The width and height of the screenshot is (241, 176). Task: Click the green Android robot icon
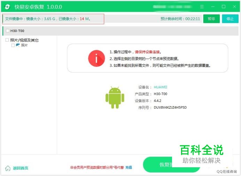pyautogui.click(x=115, y=97)
